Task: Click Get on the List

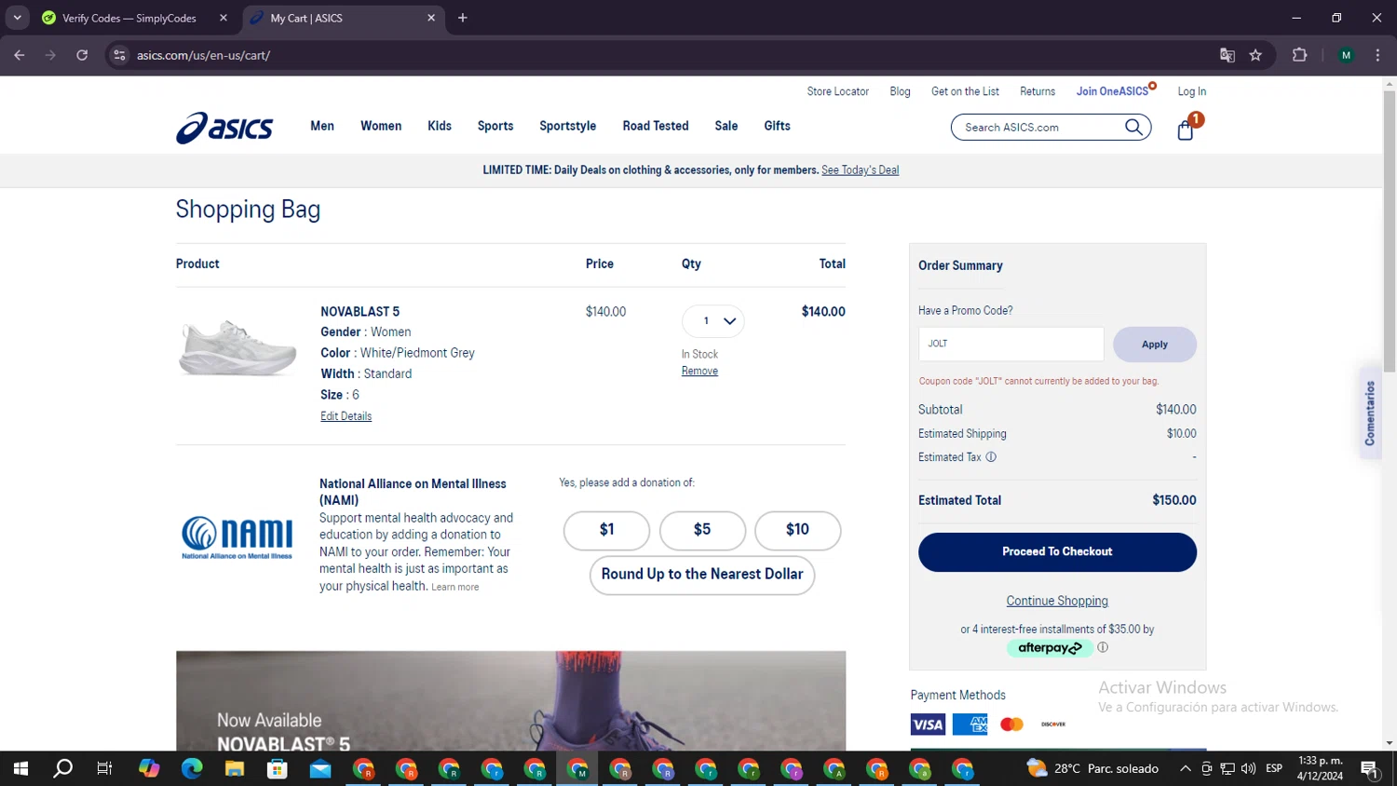Action: (965, 91)
